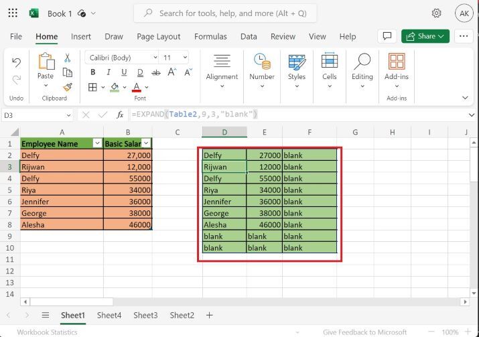
Task: Open Employee Name column filter dropdown
Action: (97, 143)
